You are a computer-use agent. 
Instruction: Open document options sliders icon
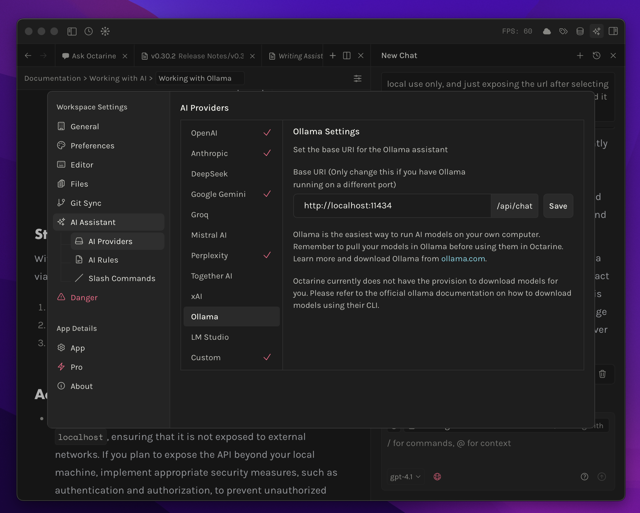(x=358, y=78)
